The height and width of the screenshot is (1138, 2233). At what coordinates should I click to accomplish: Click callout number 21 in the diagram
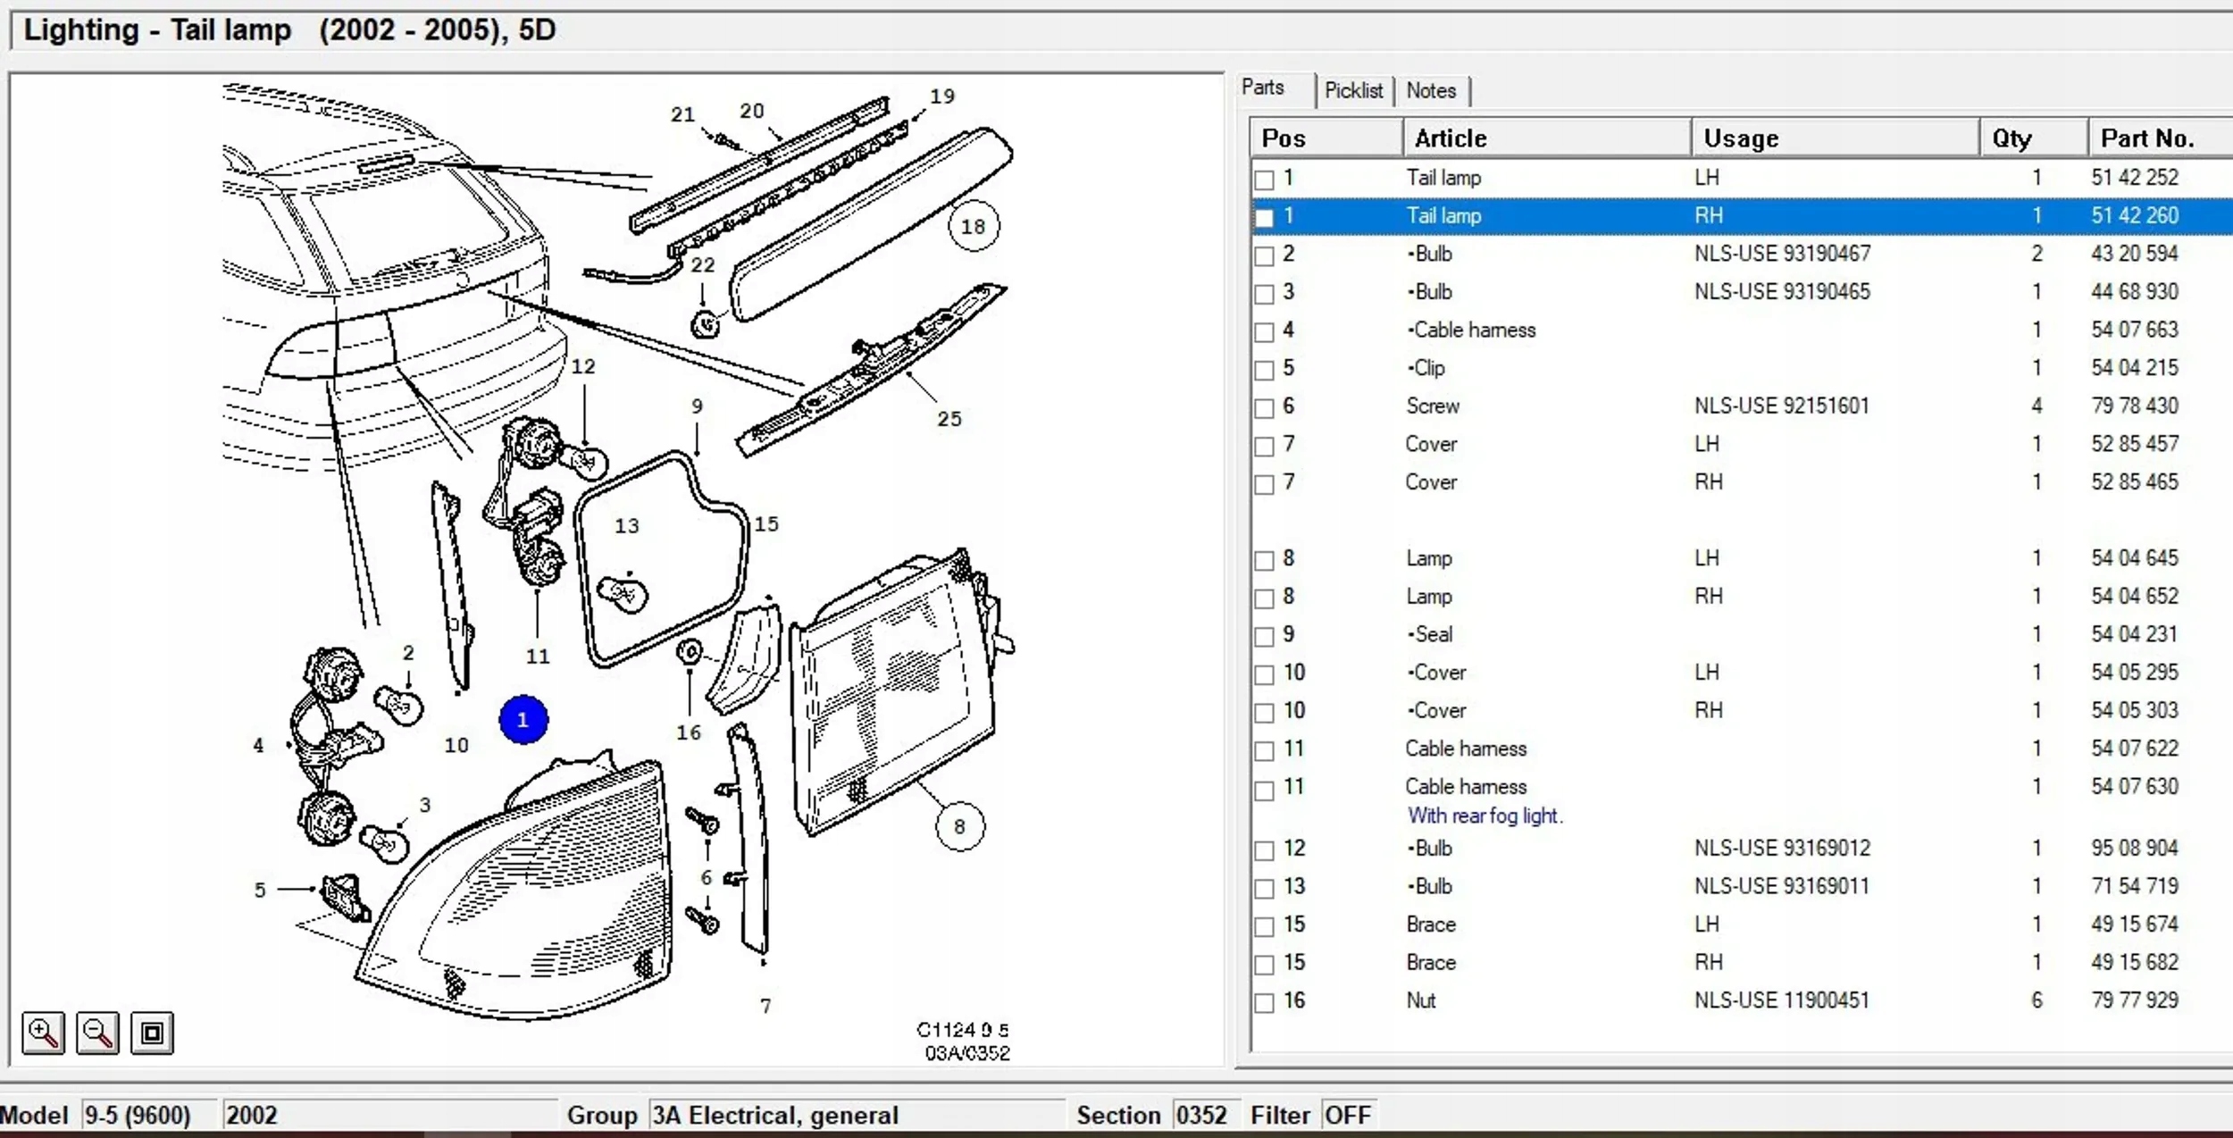[x=682, y=114]
